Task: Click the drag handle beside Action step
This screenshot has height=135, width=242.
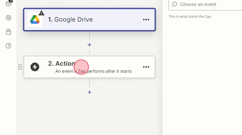Action: click(x=20, y=67)
